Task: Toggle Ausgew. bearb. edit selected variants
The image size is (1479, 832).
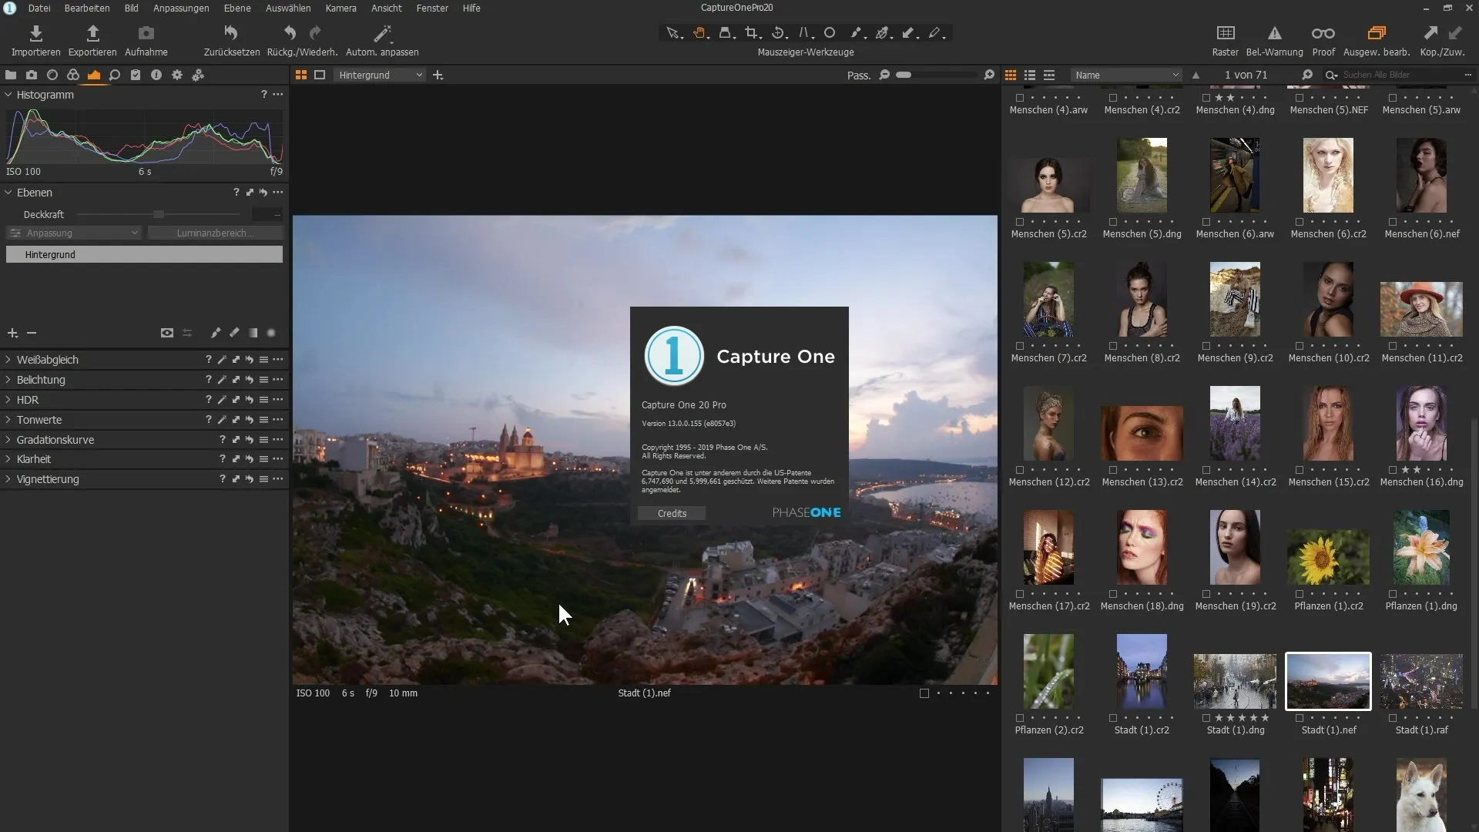Action: 1377,33
